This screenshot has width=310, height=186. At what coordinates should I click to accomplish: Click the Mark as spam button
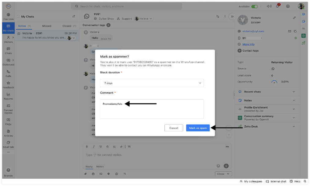pos(198,128)
